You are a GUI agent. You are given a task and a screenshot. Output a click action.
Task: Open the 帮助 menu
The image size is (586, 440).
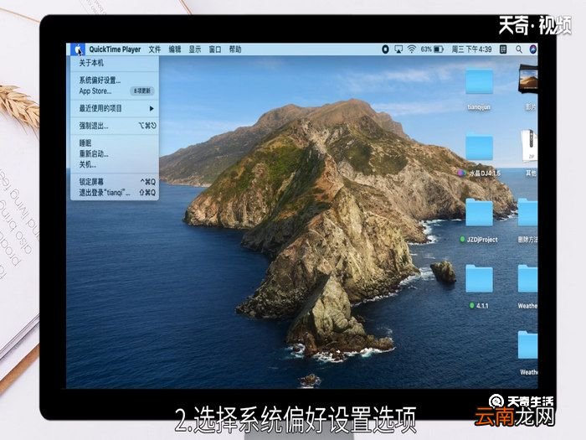coord(235,49)
